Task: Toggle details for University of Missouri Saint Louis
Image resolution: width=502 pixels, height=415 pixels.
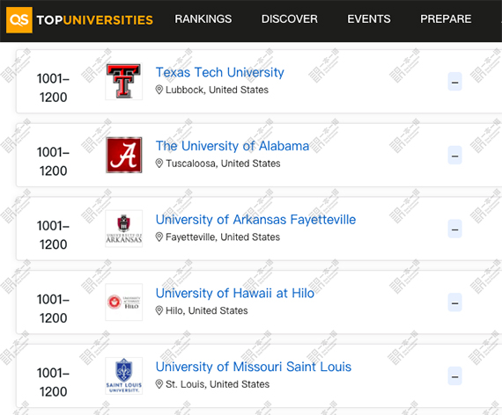Action: tap(454, 376)
